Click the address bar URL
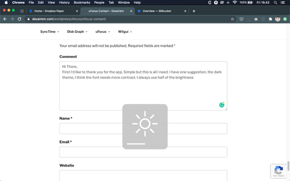290x181 pixels. click(x=69, y=19)
